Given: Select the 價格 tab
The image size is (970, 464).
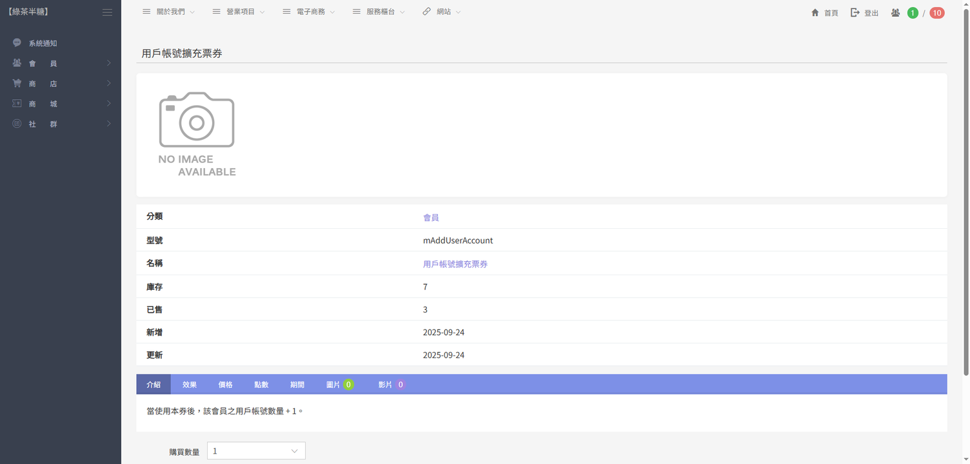Looking at the screenshot, I should point(226,385).
